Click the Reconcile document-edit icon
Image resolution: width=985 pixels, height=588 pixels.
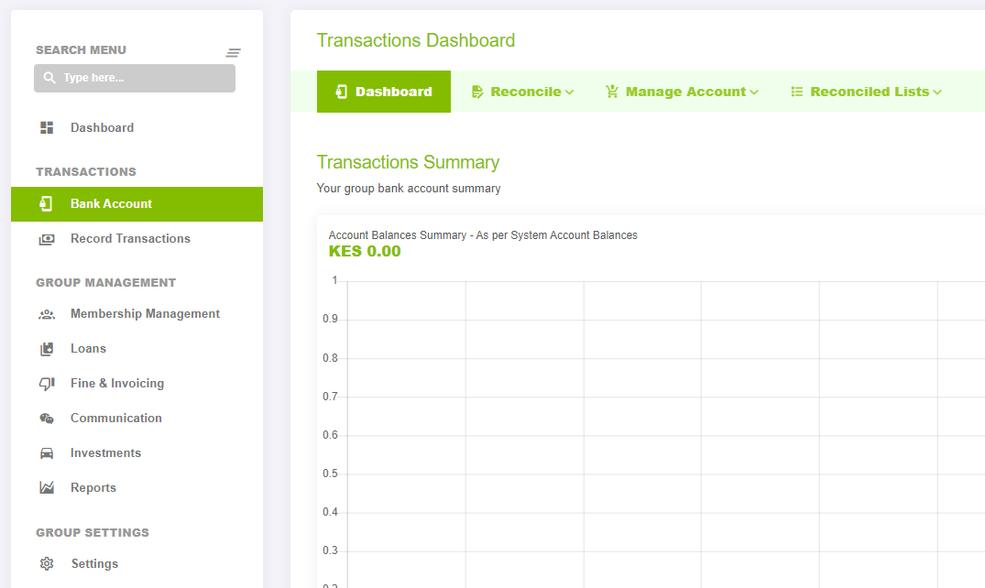477,92
